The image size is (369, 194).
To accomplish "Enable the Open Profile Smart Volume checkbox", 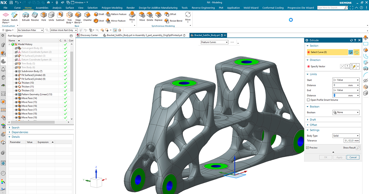I will pos(308,100).
